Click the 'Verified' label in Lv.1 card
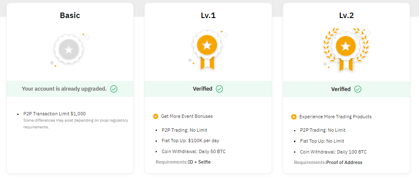 click(202, 89)
